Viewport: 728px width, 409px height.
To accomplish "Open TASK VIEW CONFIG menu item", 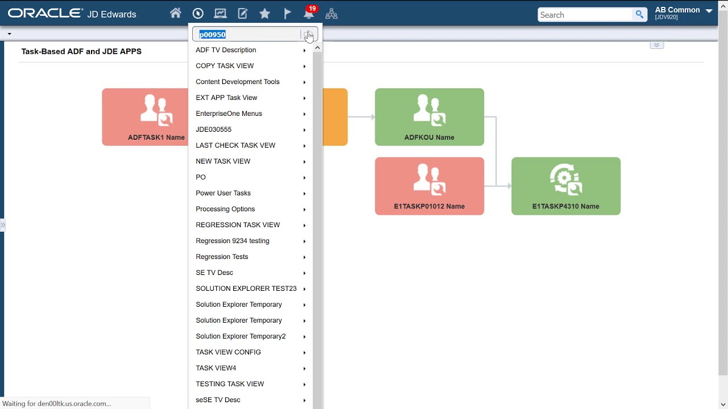I will pos(250,352).
